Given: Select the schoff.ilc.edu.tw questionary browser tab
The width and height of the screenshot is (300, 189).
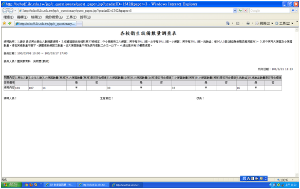Looking at the screenshot, I should (46, 24).
